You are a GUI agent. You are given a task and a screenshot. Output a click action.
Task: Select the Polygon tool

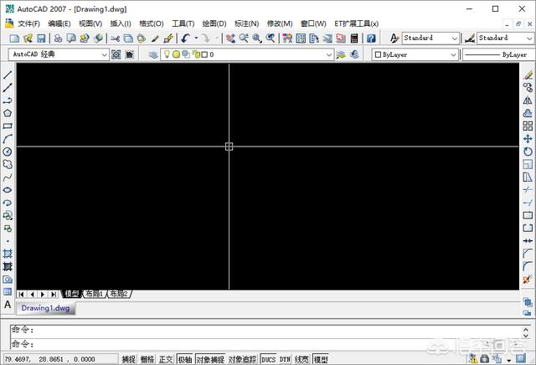click(x=8, y=113)
